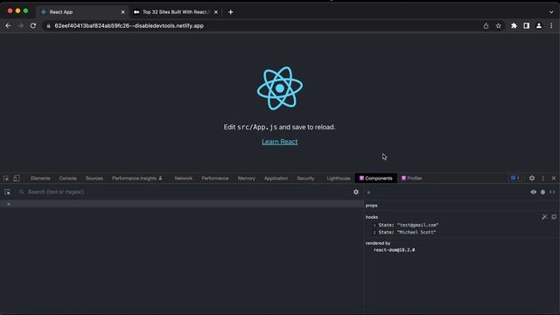Open the Performance insights tab
560x315 pixels.
point(137,178)
